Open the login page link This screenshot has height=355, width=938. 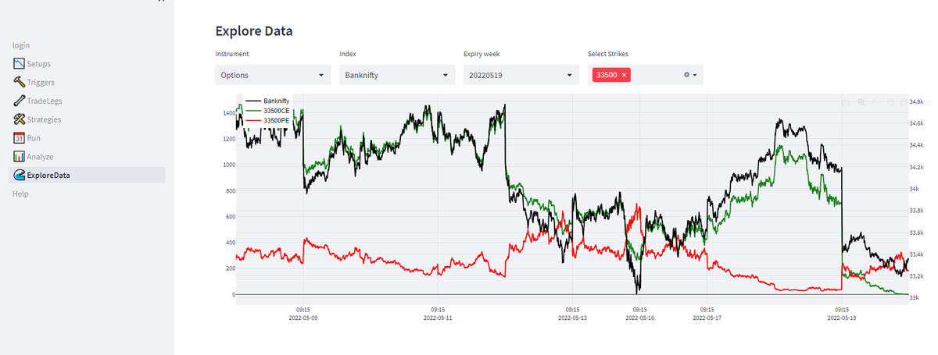click(21, 45)
